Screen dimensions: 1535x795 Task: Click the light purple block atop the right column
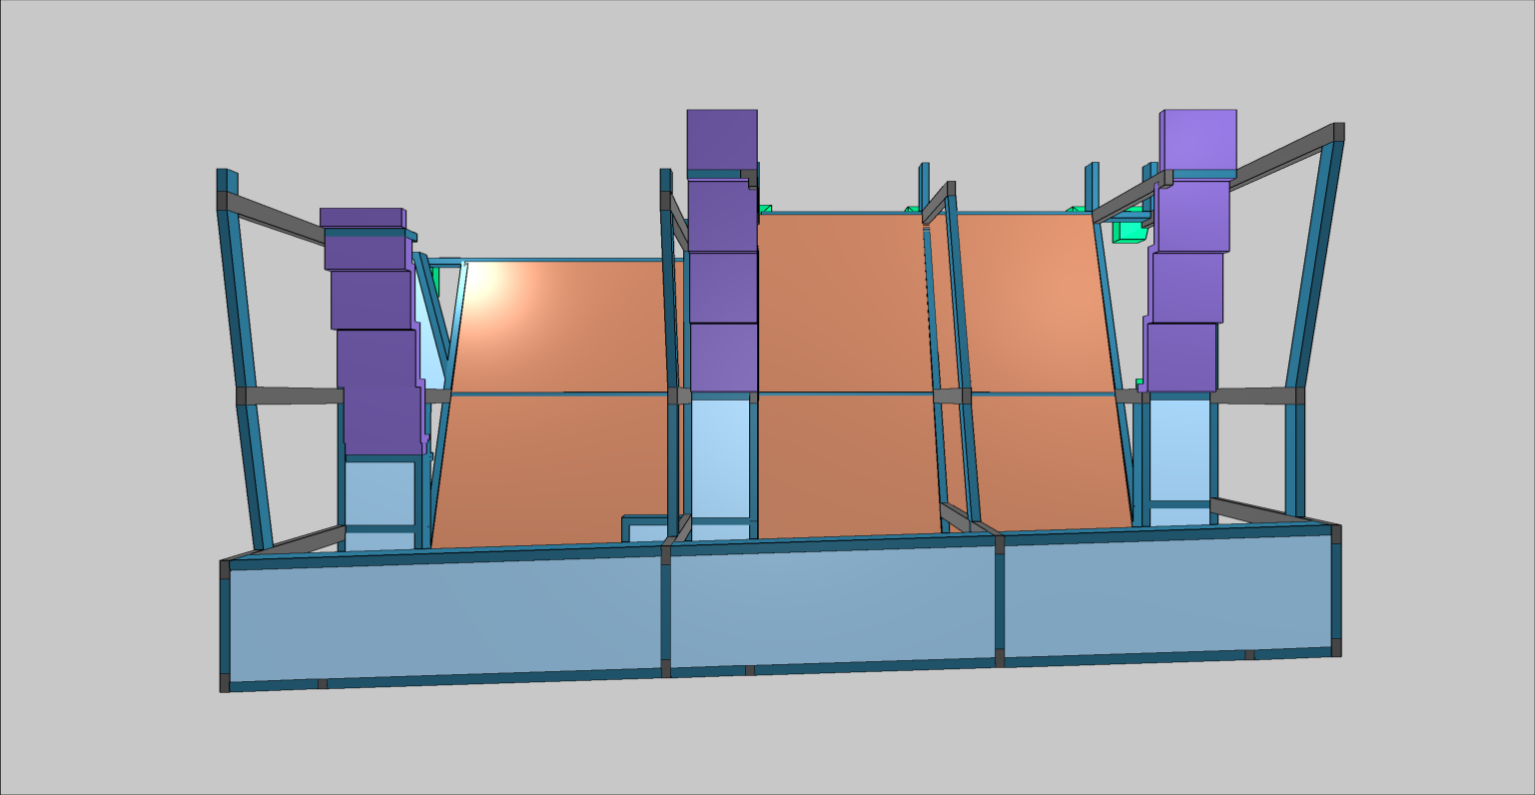coord(1199,140)
